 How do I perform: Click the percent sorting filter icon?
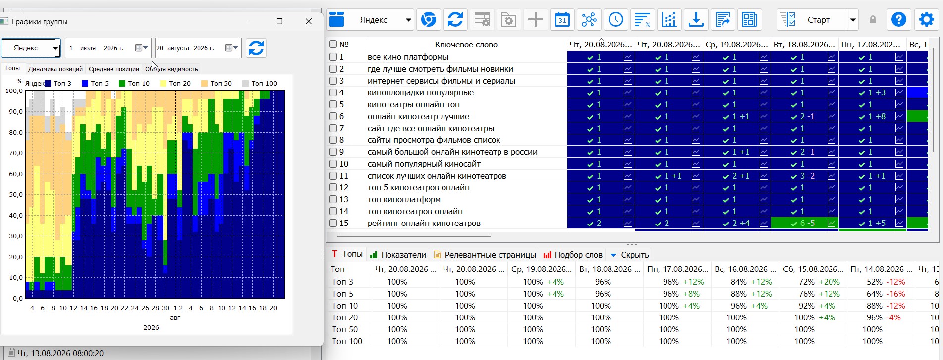pyautogui.click(x=643, y=20)
